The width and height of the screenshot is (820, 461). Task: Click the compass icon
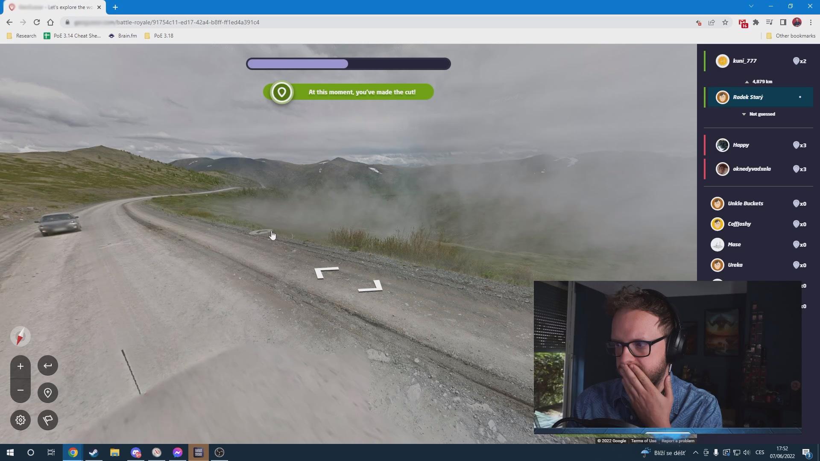[x=20, y=337]
